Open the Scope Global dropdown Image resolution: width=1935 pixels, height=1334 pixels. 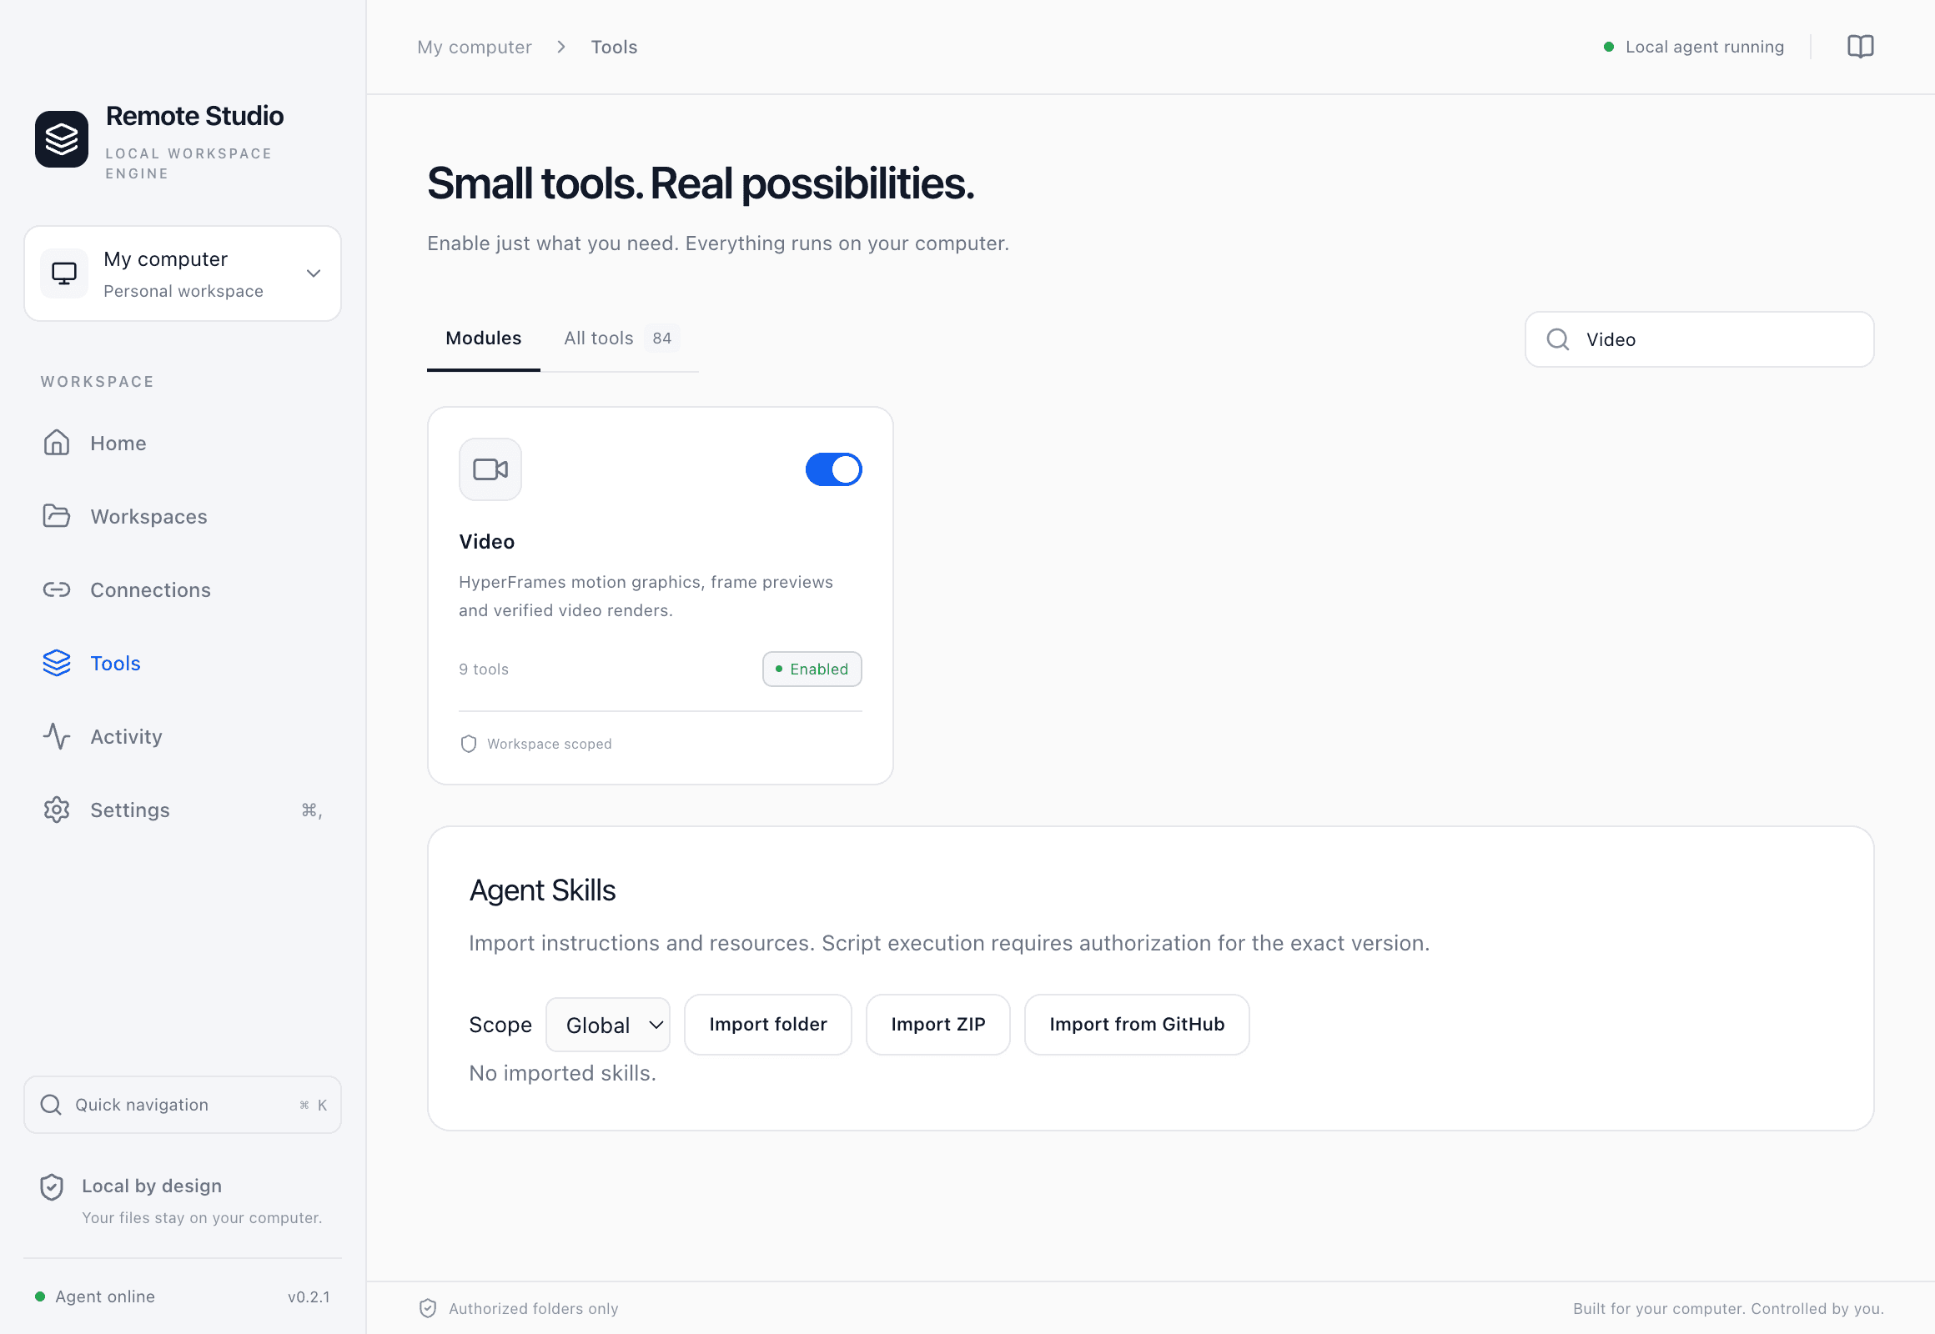(608, 1025)
